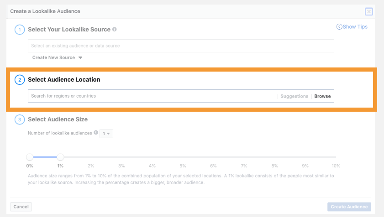This screenshot has height=217, width=384.
Task: Click the 1% slider handle
Action: point(60,157)
